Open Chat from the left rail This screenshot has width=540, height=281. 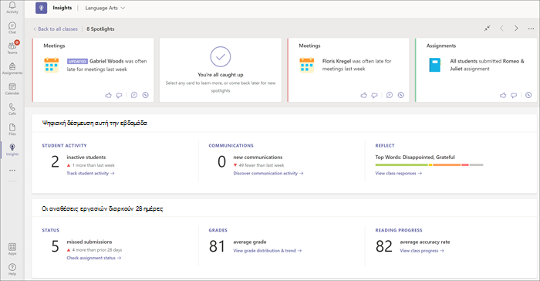12,28
